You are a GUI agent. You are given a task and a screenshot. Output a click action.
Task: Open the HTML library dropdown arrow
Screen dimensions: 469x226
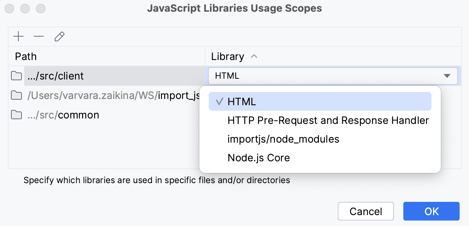(x=447, y=76)
